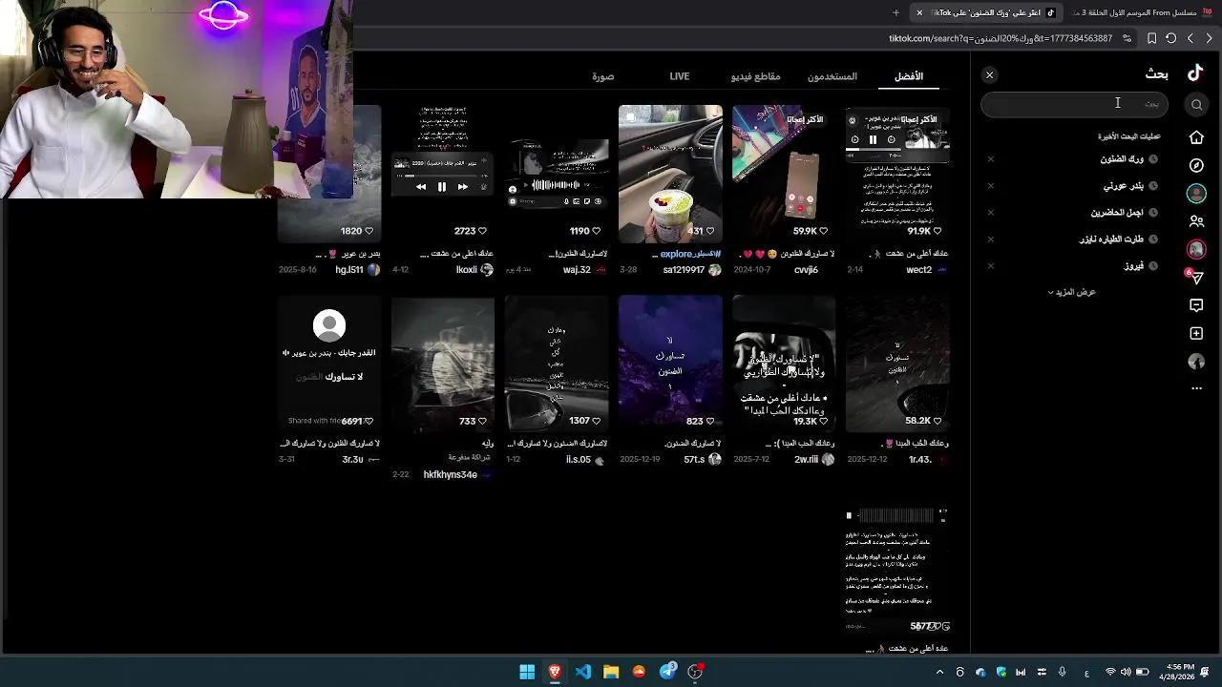
Task: Remove recent search 'ورك الضنون'
Action: pyautogui.click(x=990, y=159)
